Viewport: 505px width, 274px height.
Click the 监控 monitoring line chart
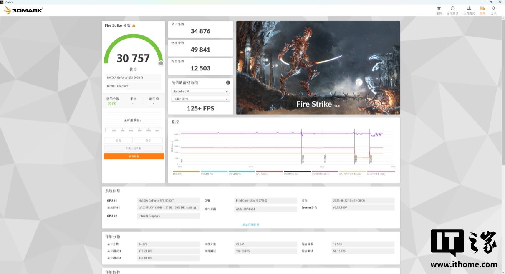click(x=284, y=147)
